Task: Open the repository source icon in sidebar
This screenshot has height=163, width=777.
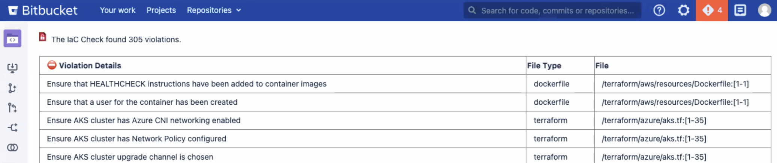Action: click(12, 39)
